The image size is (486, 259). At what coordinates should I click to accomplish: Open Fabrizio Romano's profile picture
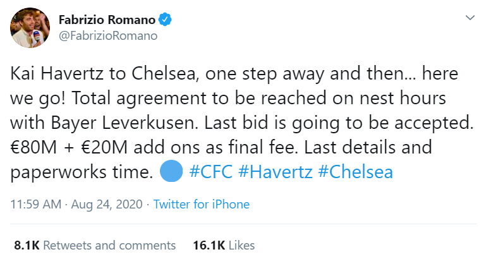point(30,28)
